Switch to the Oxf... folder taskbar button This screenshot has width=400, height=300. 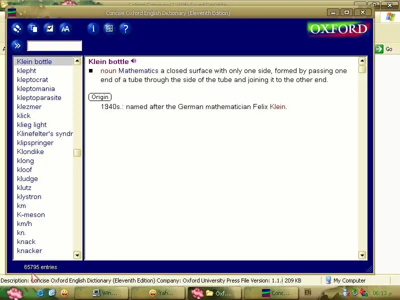(x=214, y=293)
